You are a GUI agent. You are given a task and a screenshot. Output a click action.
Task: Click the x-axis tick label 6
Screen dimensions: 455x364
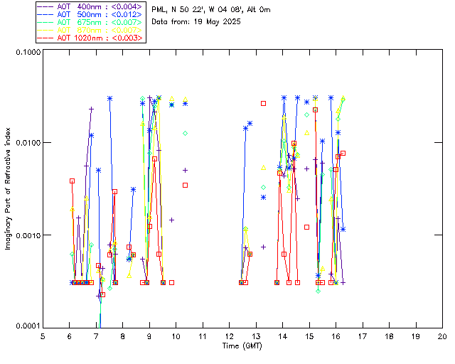coord(70,336)
